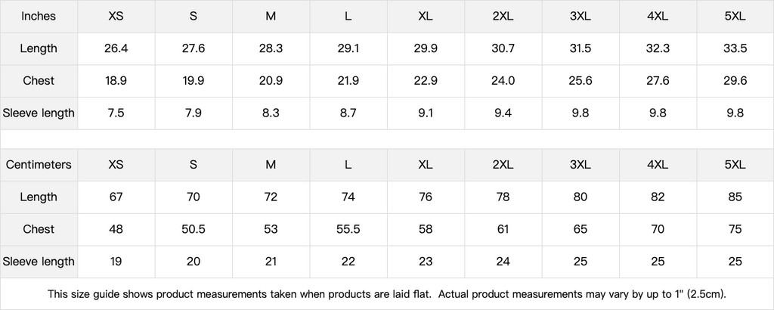Click the 24.0 chest measurement

click(503, 81)
